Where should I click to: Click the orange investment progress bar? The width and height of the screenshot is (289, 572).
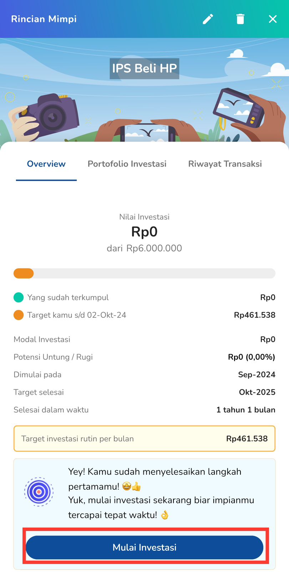click(24, 273)
